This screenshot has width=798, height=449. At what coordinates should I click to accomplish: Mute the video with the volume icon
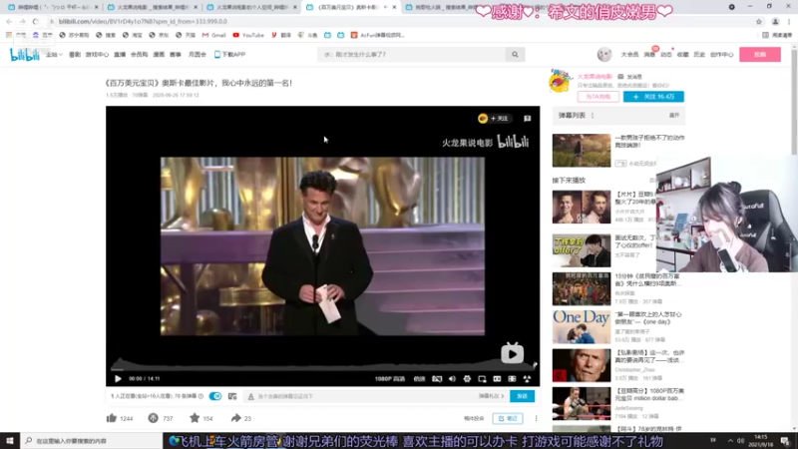point(452,379)
